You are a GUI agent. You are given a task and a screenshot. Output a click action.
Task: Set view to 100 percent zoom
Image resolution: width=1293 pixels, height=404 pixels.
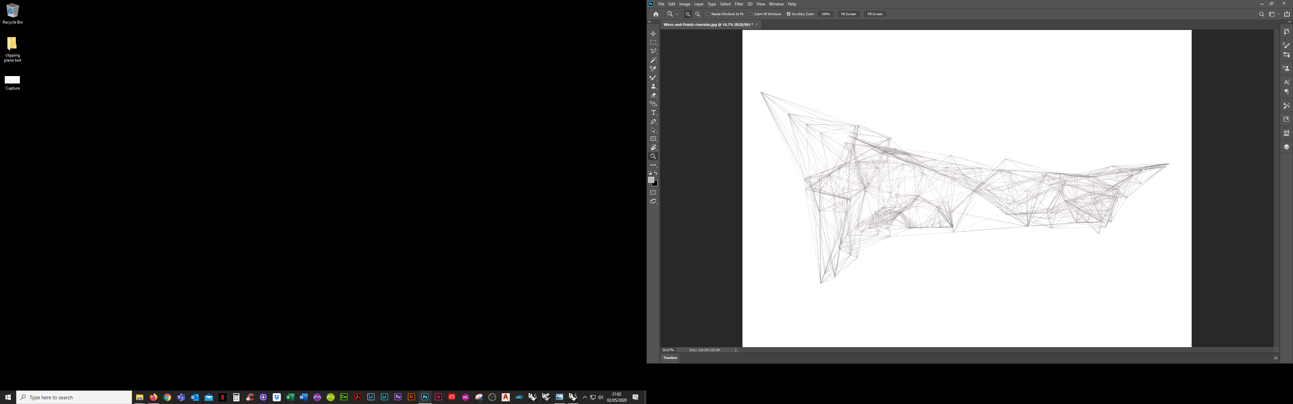(825, 13)
